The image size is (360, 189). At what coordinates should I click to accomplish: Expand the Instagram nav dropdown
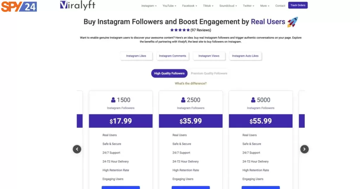point(149,6)
